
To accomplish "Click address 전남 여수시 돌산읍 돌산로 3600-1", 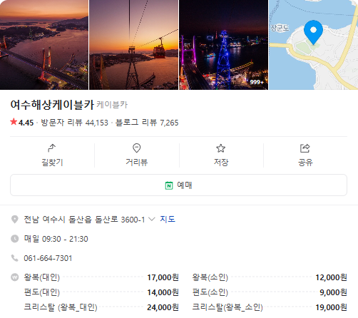I will coord(84,219).
